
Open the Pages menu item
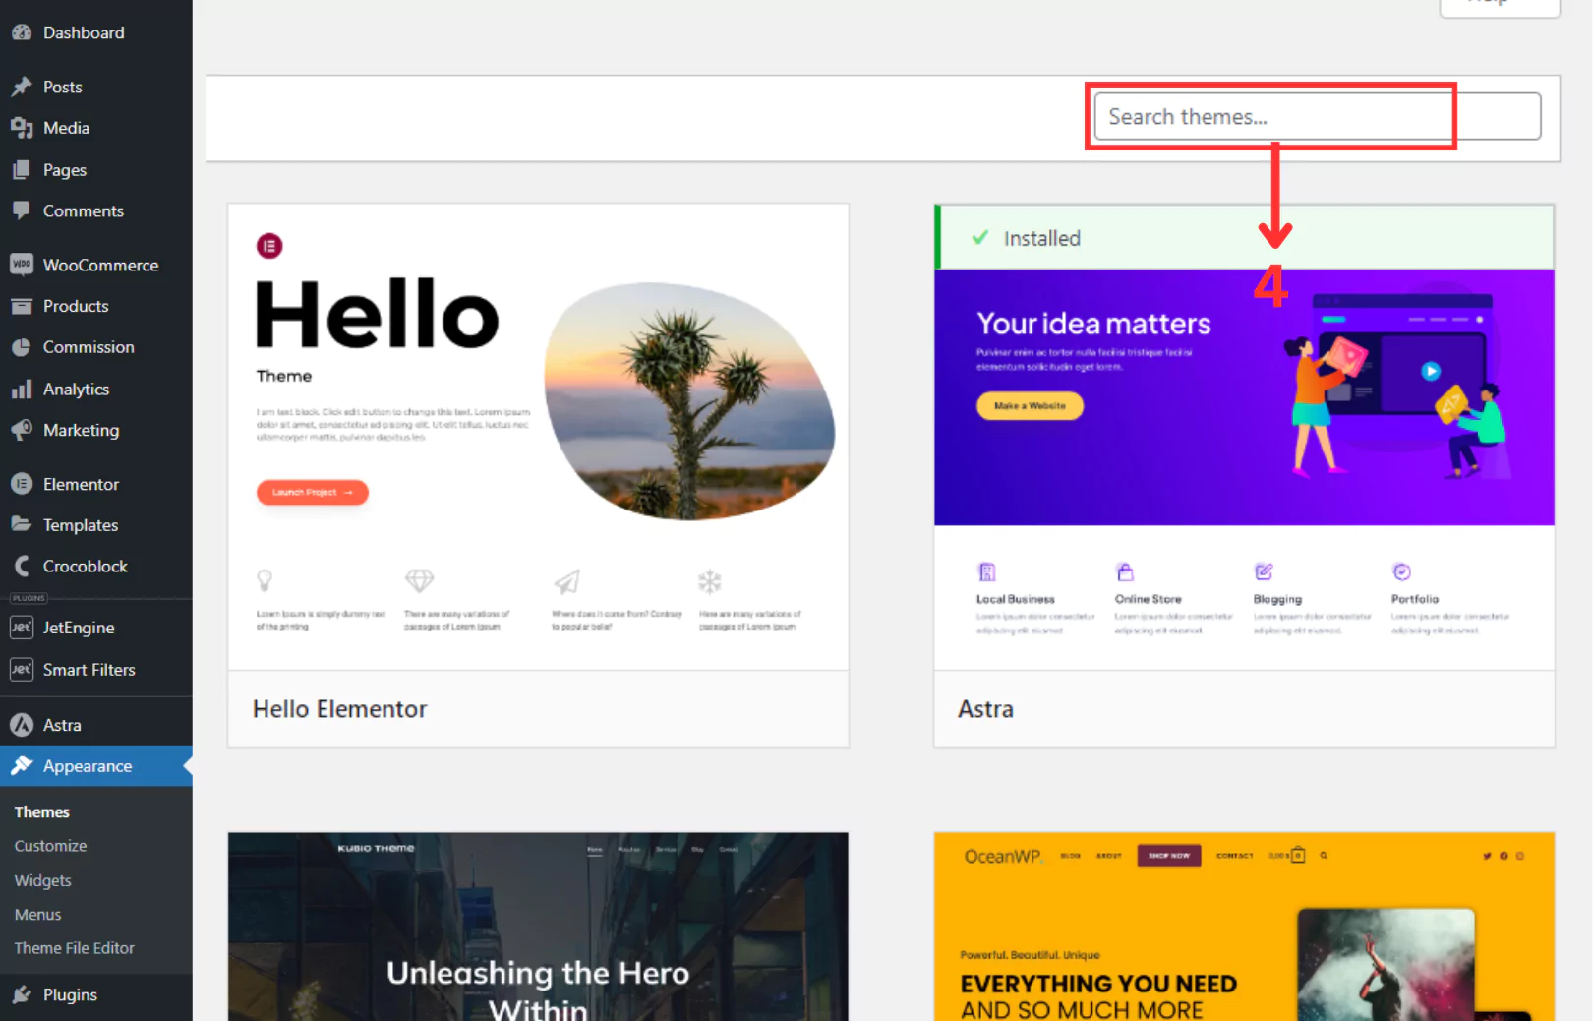(96, 170)
